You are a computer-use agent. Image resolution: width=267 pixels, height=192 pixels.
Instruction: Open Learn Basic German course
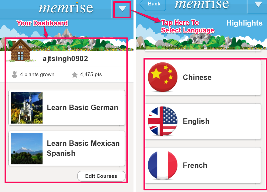[67, 108]
